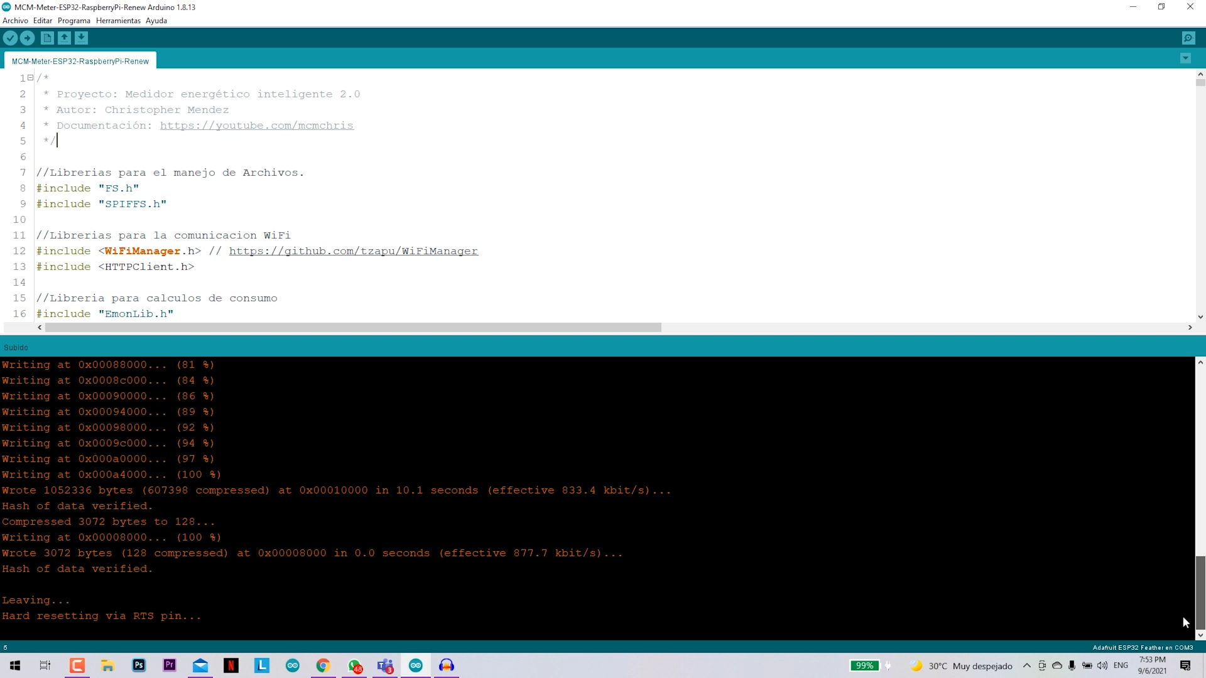This screenshot has width=1206, height=678.
Task: Open the Herramientas menu
Action: tap(118, 21)
